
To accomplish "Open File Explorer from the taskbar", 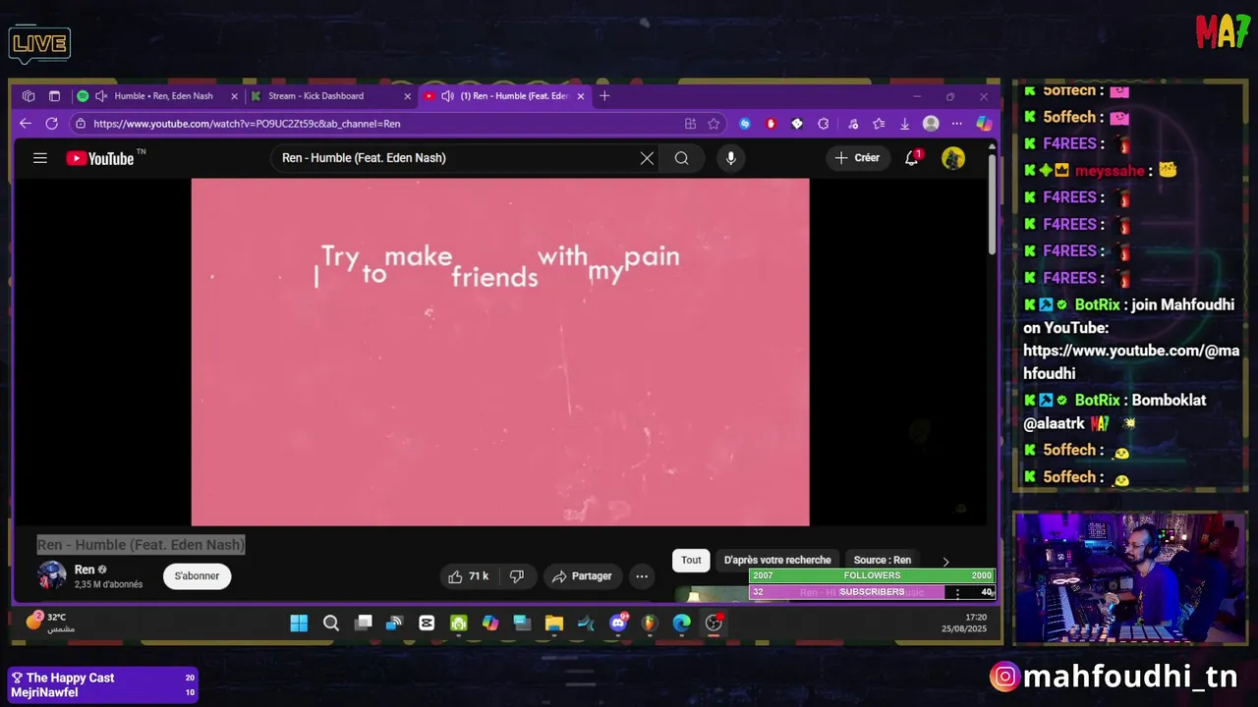I will [553, 623].
